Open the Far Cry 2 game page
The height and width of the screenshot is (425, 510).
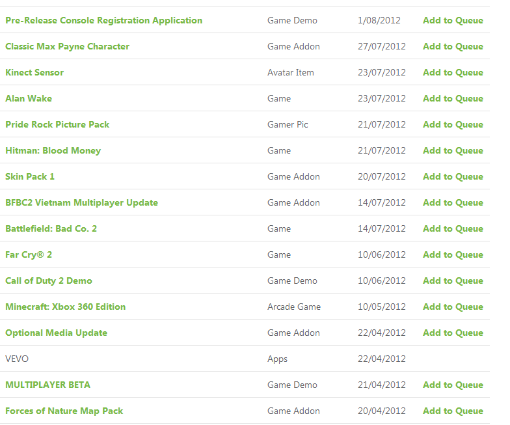[x=29, y=255]
